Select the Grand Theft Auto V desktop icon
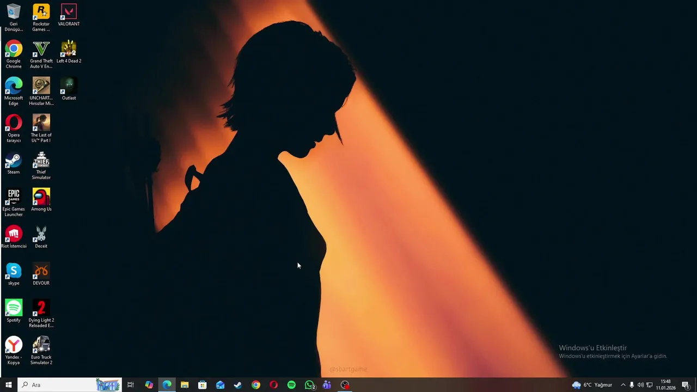 (x=41, y=54)
